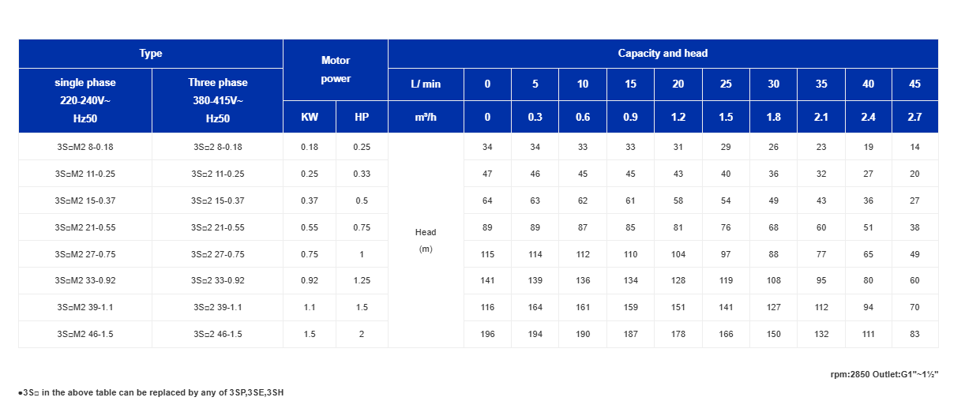Click the 2.7 m³/h header cell
965x416 pixels.
click(914, 117)
